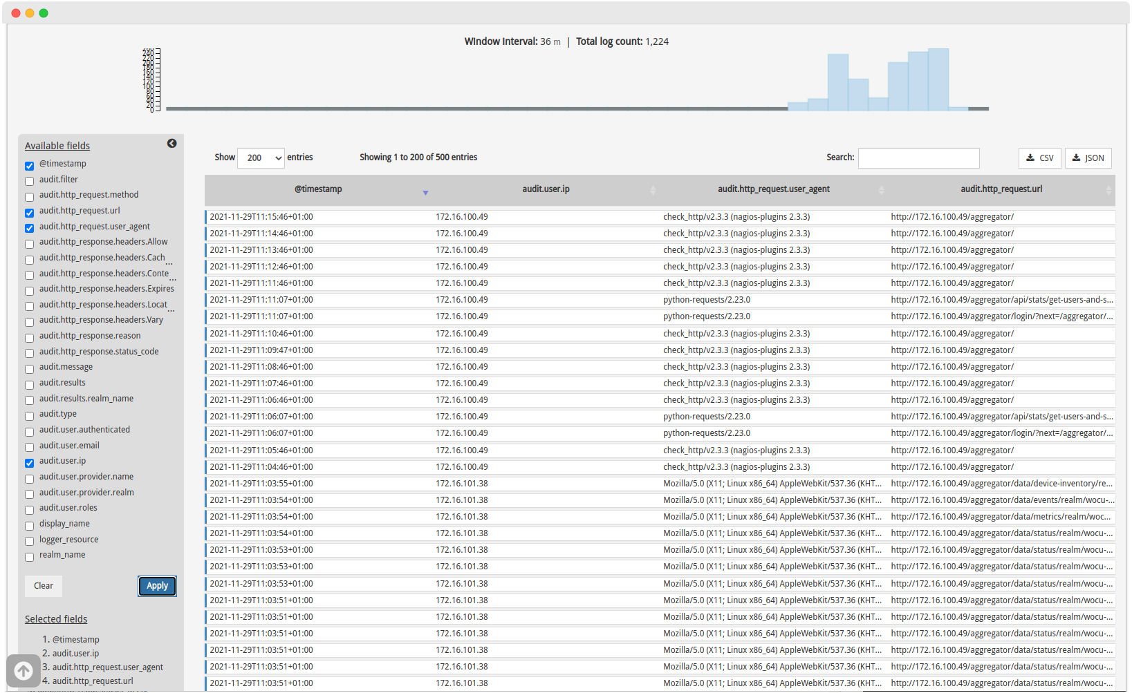Click sort arrow icon on @timestamp column
The height and width of the screenshot is (693, 1132).
(425, 193)
